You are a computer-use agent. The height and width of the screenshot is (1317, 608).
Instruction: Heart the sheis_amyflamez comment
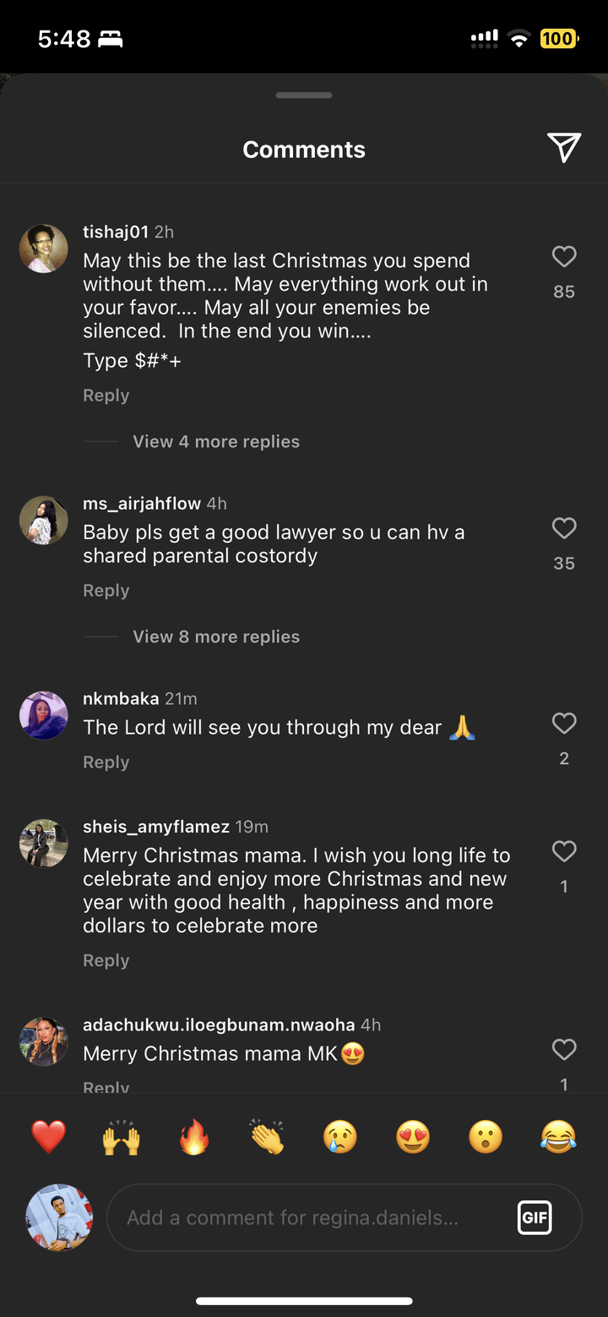(x=563, y=851)
